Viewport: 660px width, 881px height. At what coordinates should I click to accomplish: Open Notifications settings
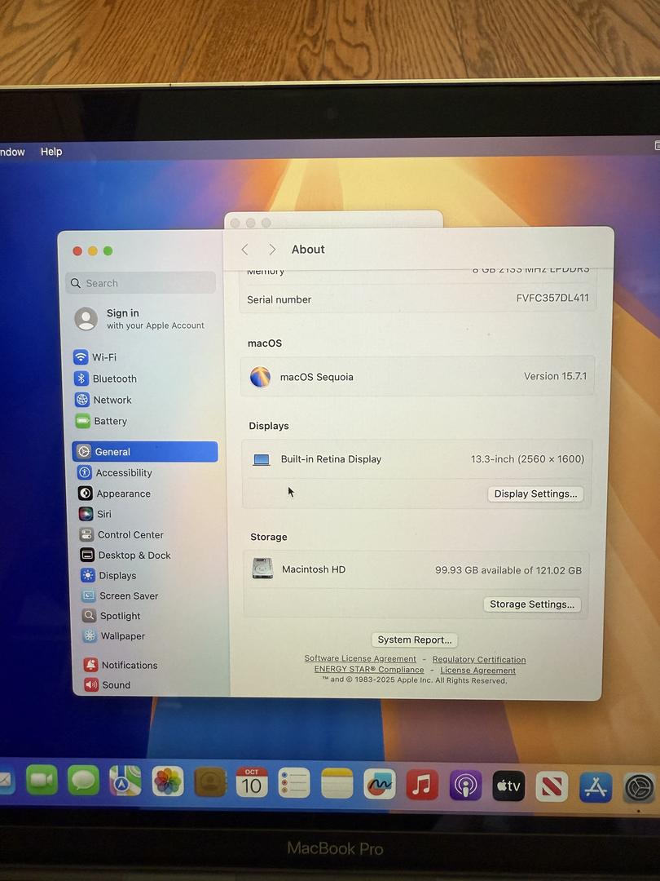click(129, 666)
